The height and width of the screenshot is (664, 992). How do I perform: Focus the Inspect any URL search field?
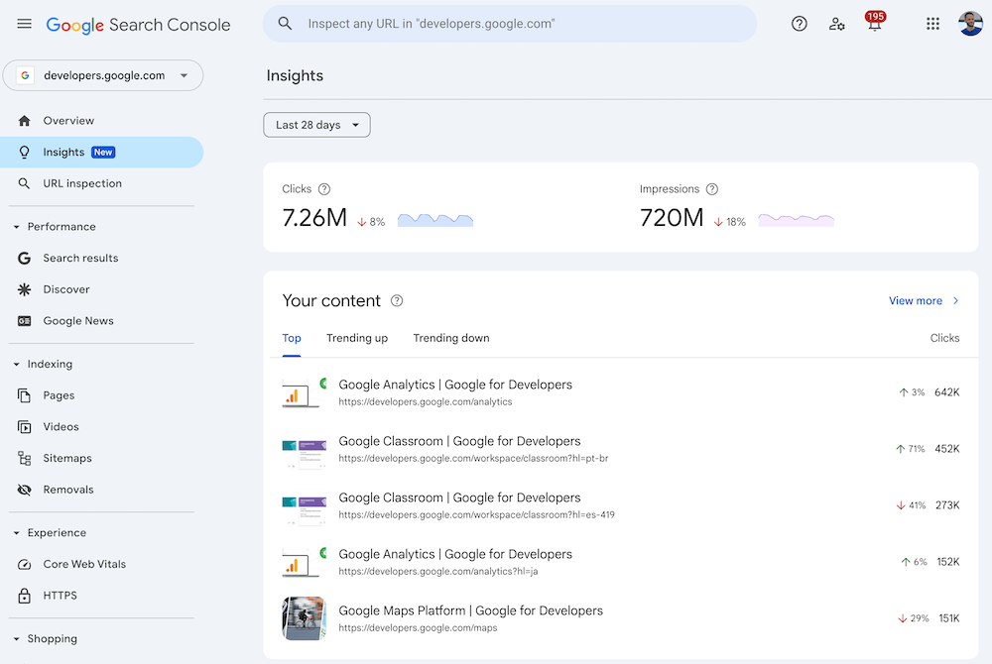[509, 24]
